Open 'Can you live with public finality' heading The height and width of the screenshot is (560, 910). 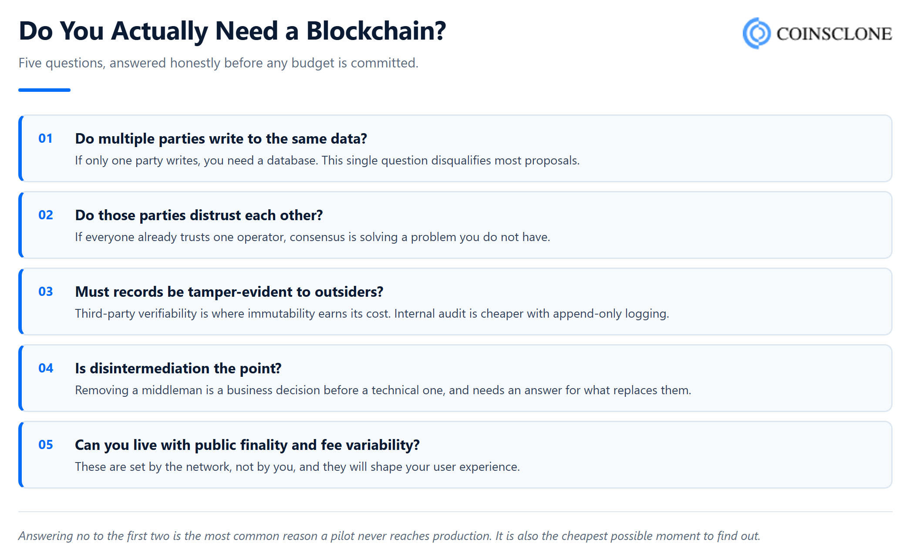tap(247, 445)
